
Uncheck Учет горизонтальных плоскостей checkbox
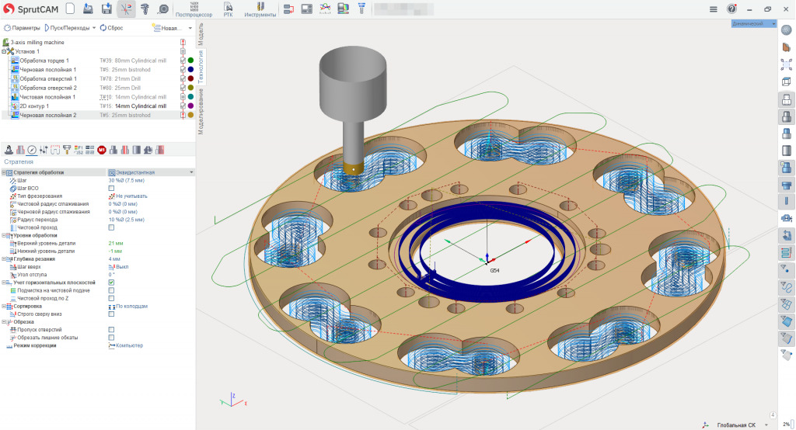coord(111,283)
